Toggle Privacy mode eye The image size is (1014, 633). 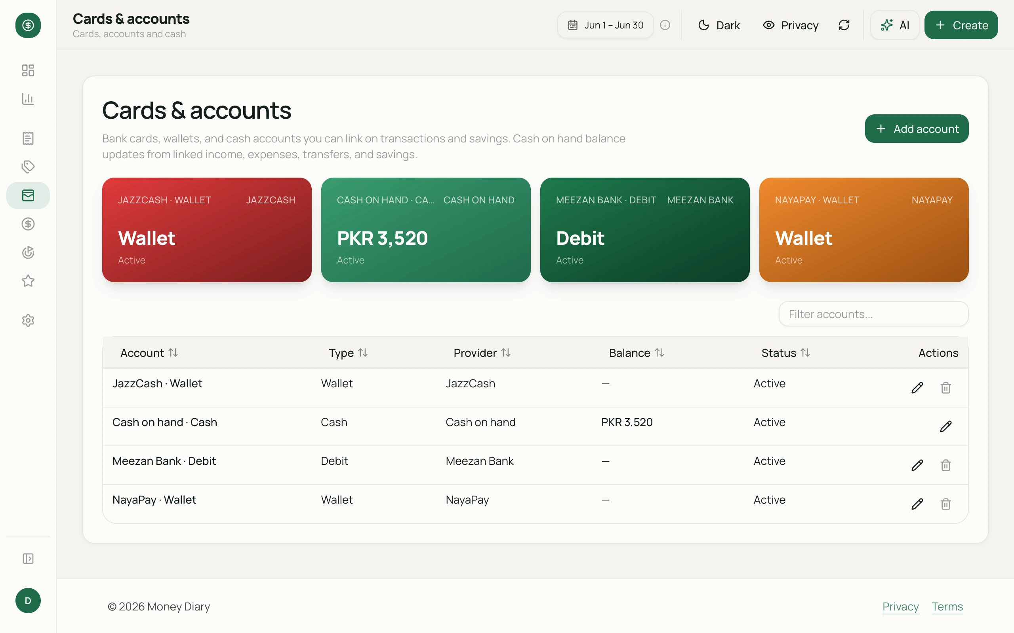(x=790, y=25)
